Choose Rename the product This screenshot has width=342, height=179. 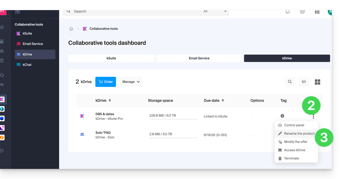click(296, 133)
